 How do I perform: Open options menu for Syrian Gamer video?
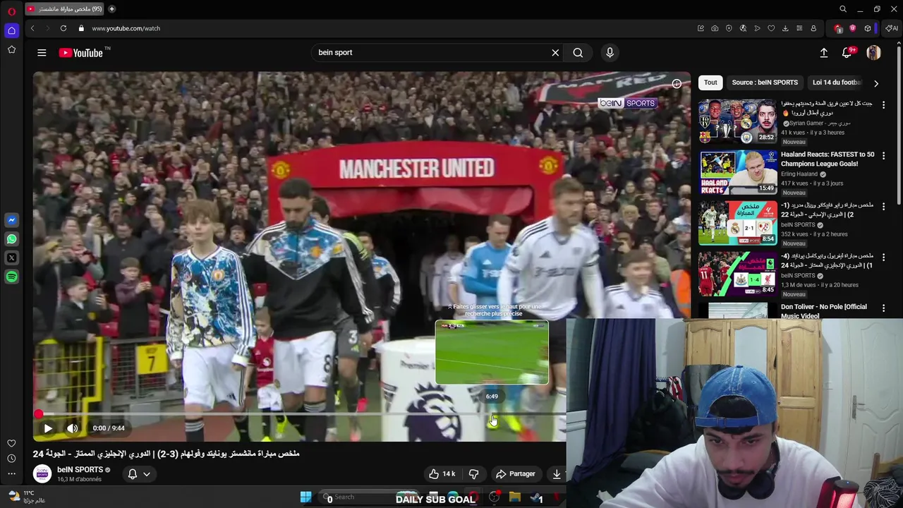tap(883, 104)
